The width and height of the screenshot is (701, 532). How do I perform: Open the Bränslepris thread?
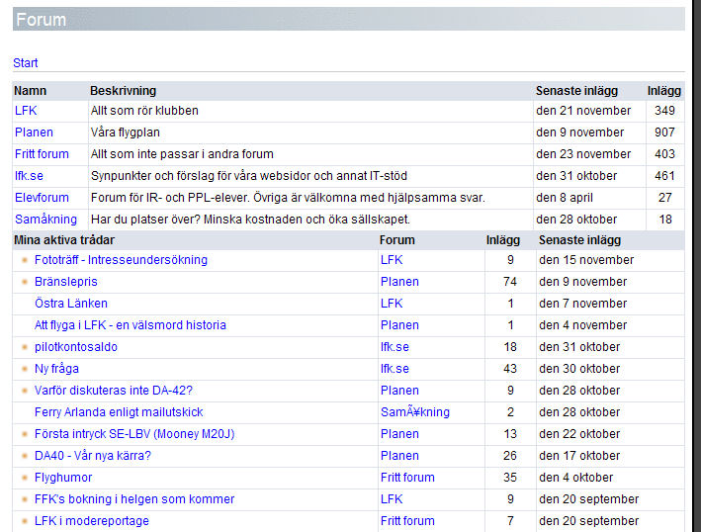tap(65, 282)
